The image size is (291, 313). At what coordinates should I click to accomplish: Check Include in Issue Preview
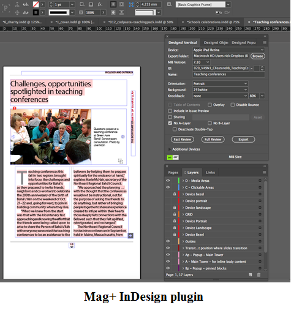point(170,111)
